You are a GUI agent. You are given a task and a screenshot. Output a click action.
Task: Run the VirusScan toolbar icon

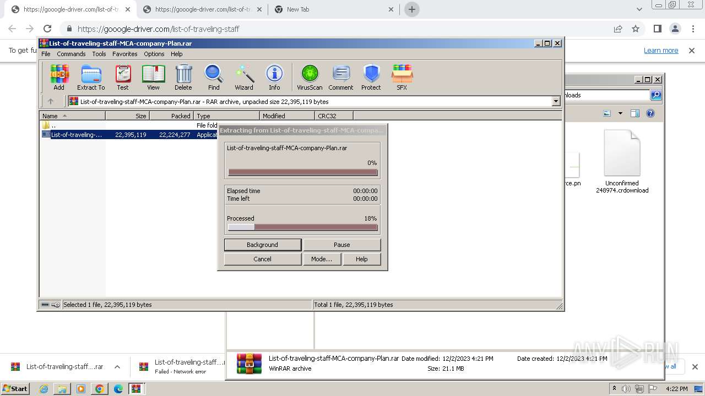[310, 77]
